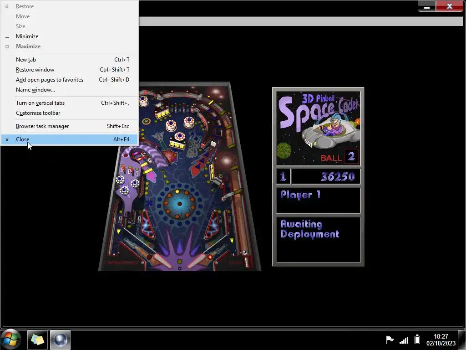Screen dimensions: 466x350
Task: Open the clock showing 18:27
Action: [441, 340]
